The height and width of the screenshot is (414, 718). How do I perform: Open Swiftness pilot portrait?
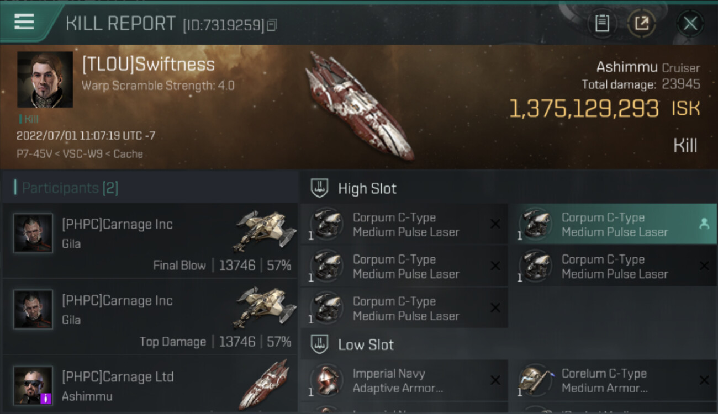point(45,79)
